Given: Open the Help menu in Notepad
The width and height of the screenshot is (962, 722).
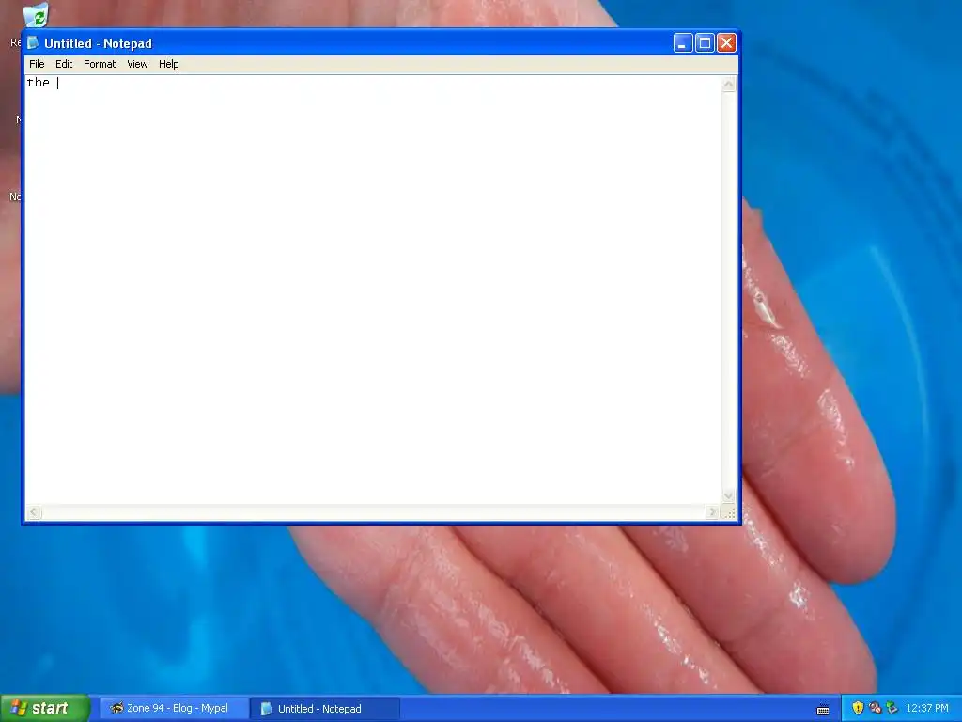Looking at the screenshot, I should pyautogui.click(x=169, y=64).
